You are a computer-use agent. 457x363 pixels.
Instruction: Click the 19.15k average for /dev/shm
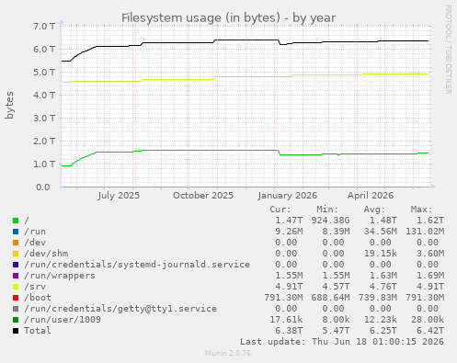[x=381, y=254]
